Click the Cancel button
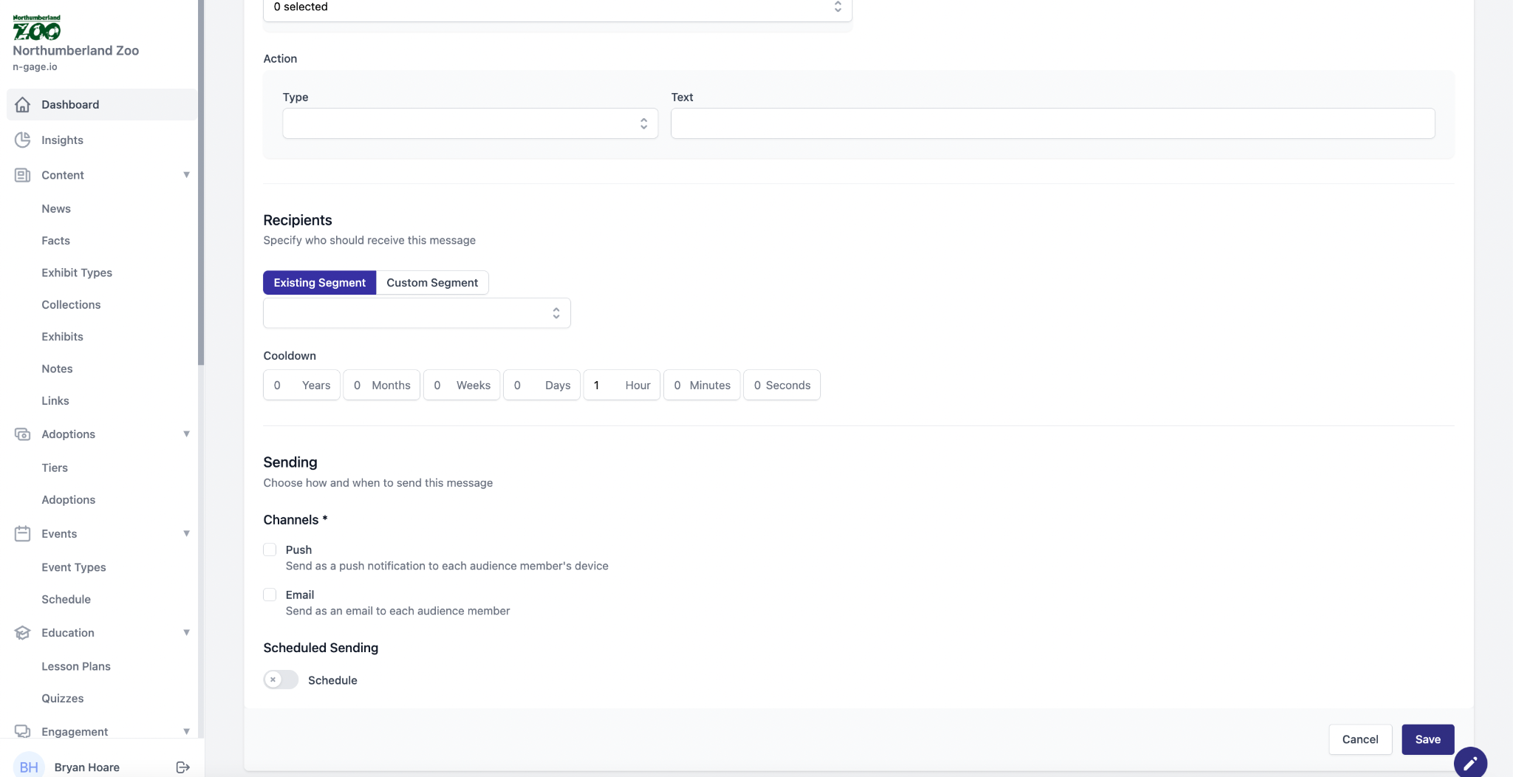Screen dimensions: 1513x777 tap(1359, 739)
